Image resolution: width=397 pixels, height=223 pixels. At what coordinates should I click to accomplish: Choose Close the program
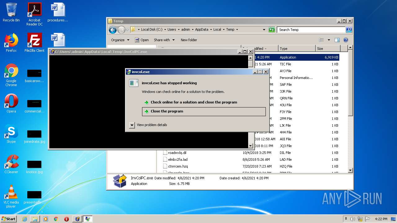coord(204,111)
